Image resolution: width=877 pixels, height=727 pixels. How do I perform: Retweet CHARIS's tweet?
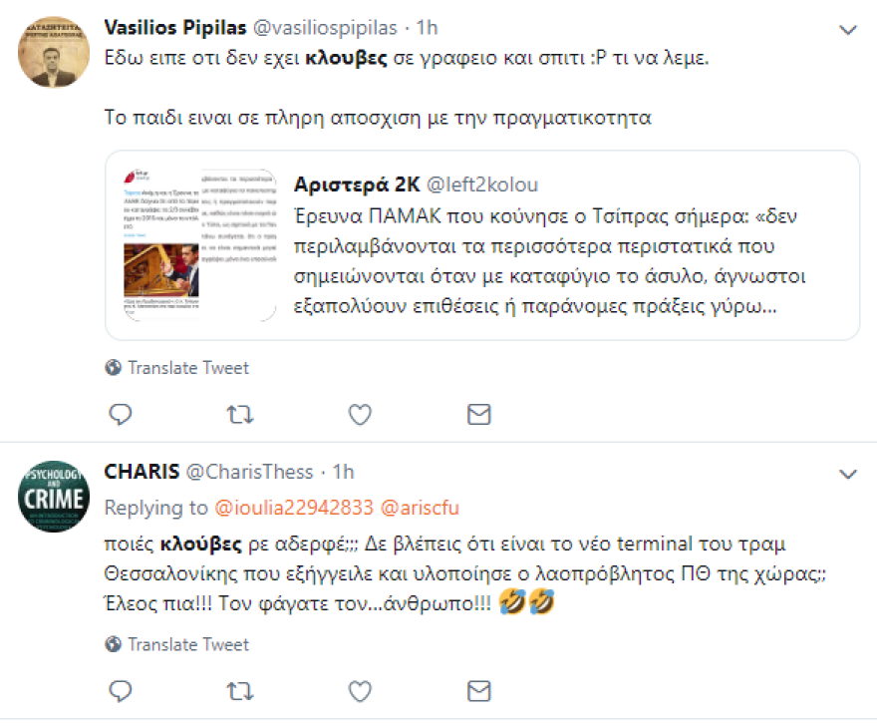tap(239, 690)
